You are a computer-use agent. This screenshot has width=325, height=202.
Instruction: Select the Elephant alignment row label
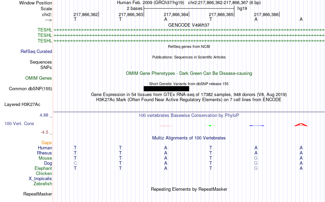43,168
